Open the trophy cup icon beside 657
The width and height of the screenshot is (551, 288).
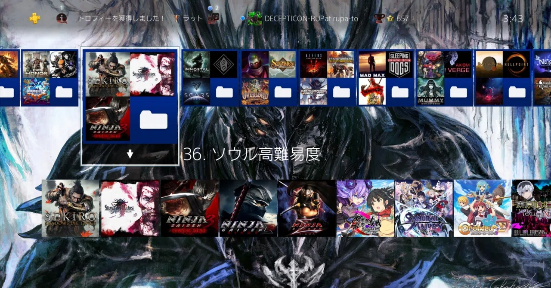tap(379, 18)
